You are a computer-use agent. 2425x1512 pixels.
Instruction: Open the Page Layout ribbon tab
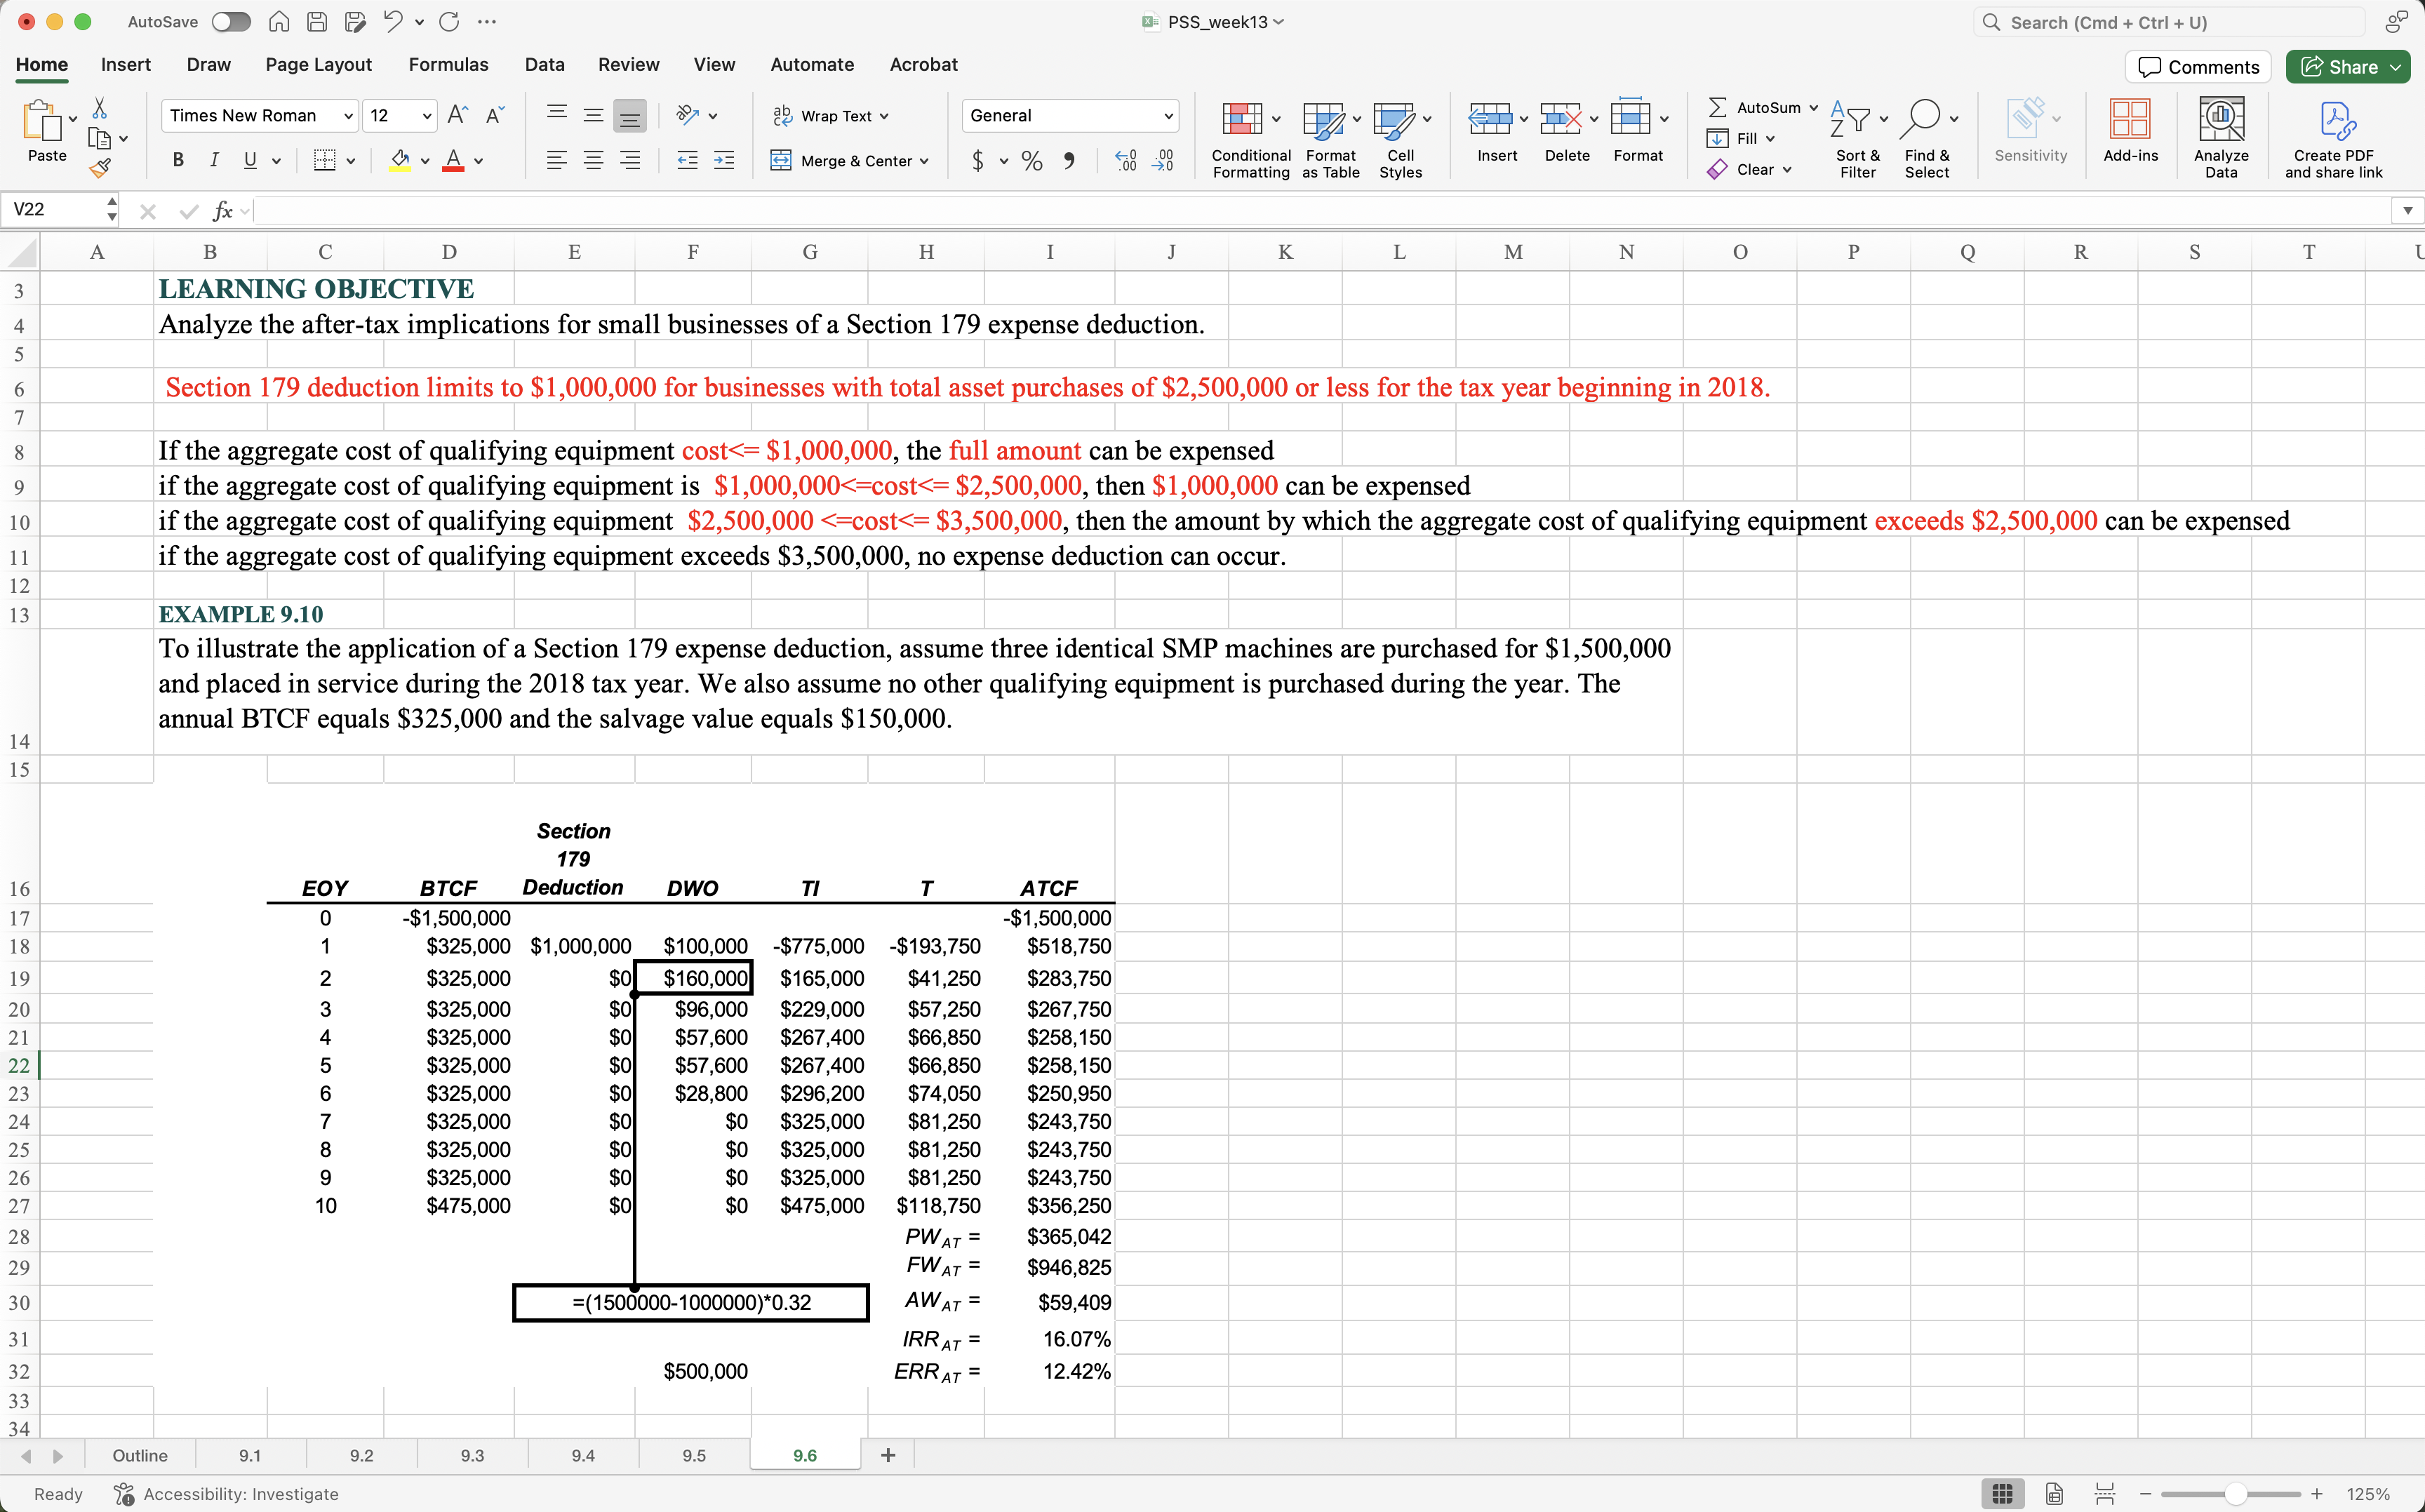(318, 64)
